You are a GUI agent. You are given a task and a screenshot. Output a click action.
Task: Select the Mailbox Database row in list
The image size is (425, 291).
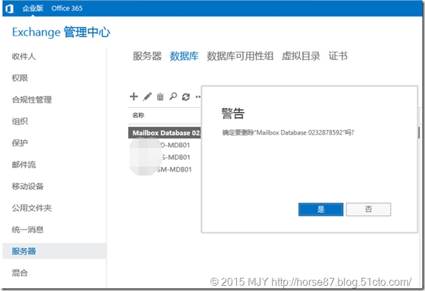pyautogui.click(x=165, y=133)
